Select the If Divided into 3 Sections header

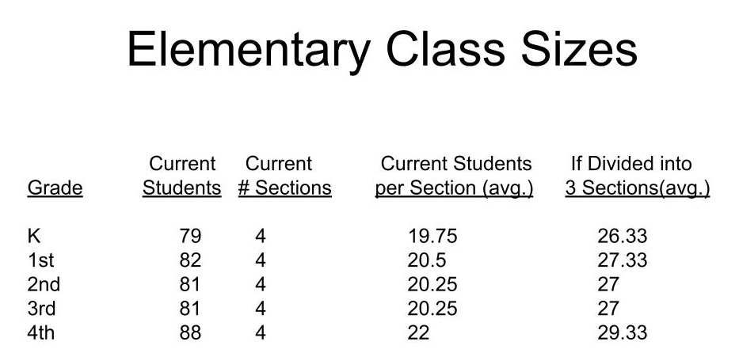tap(637, 176)
